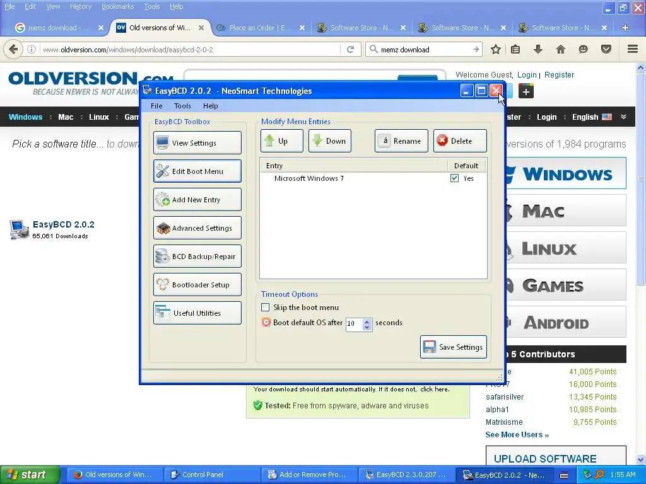Image resolution: width=646 pixels, height=484 pixels.
Task: Click the Android category banner
Action: point(566,323)
